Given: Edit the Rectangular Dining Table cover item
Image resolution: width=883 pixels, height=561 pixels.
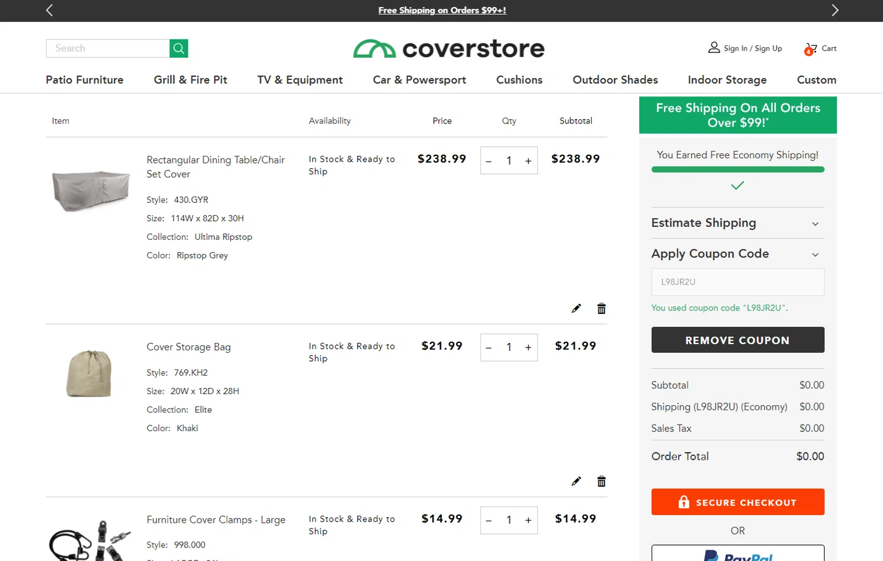Looking at the screenshot, I should coord(576,308).
